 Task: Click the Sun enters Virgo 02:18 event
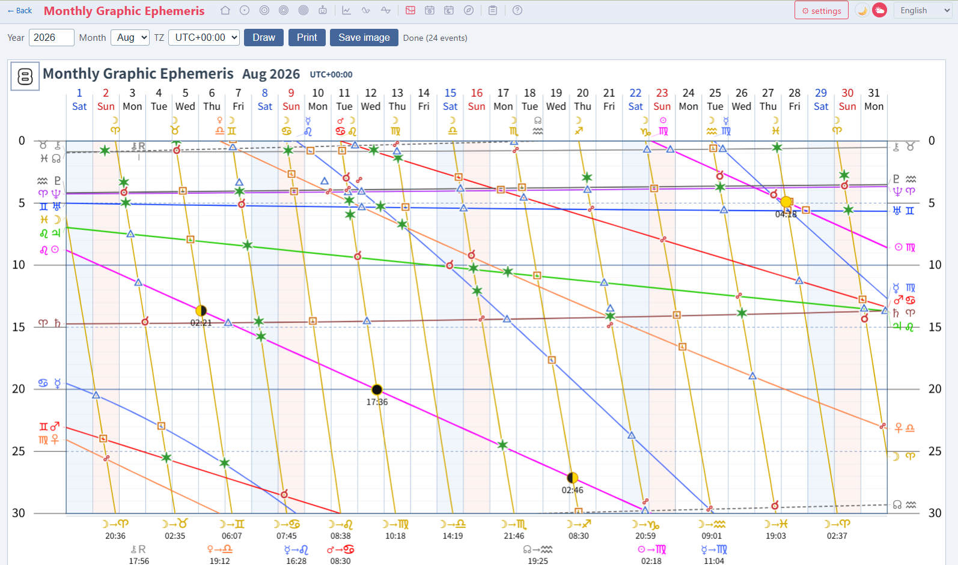pos(651,555)
